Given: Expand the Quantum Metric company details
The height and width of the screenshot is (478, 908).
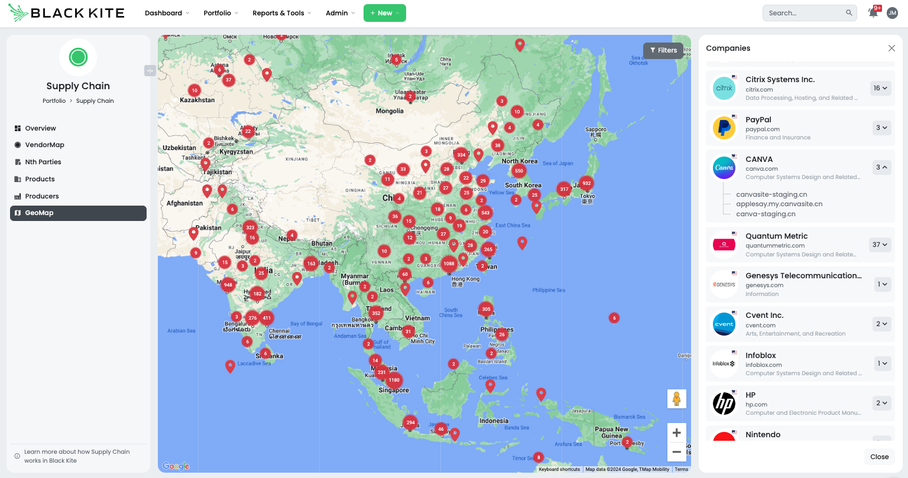Looking at the screenshot, I should pyautogui.click(x=880, y=244).
